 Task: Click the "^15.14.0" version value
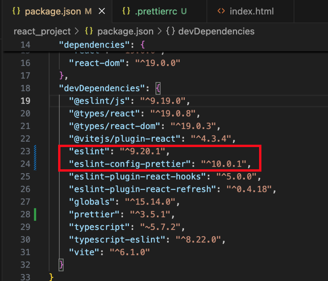[x=150, y=202]
